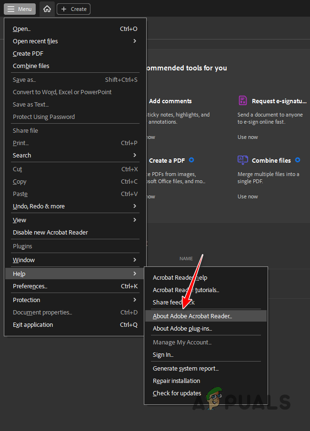The width and height of the screenshot is (310, 431).
Task: Select Disable new Acrobat Reader
Action: pos(75,232)
